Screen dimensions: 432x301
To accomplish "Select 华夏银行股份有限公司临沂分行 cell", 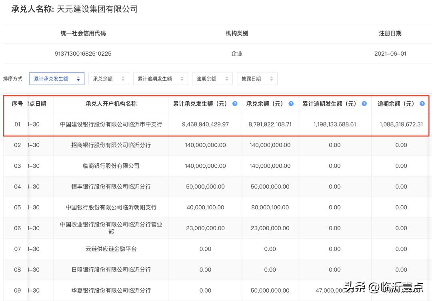I will click(111, 291).
